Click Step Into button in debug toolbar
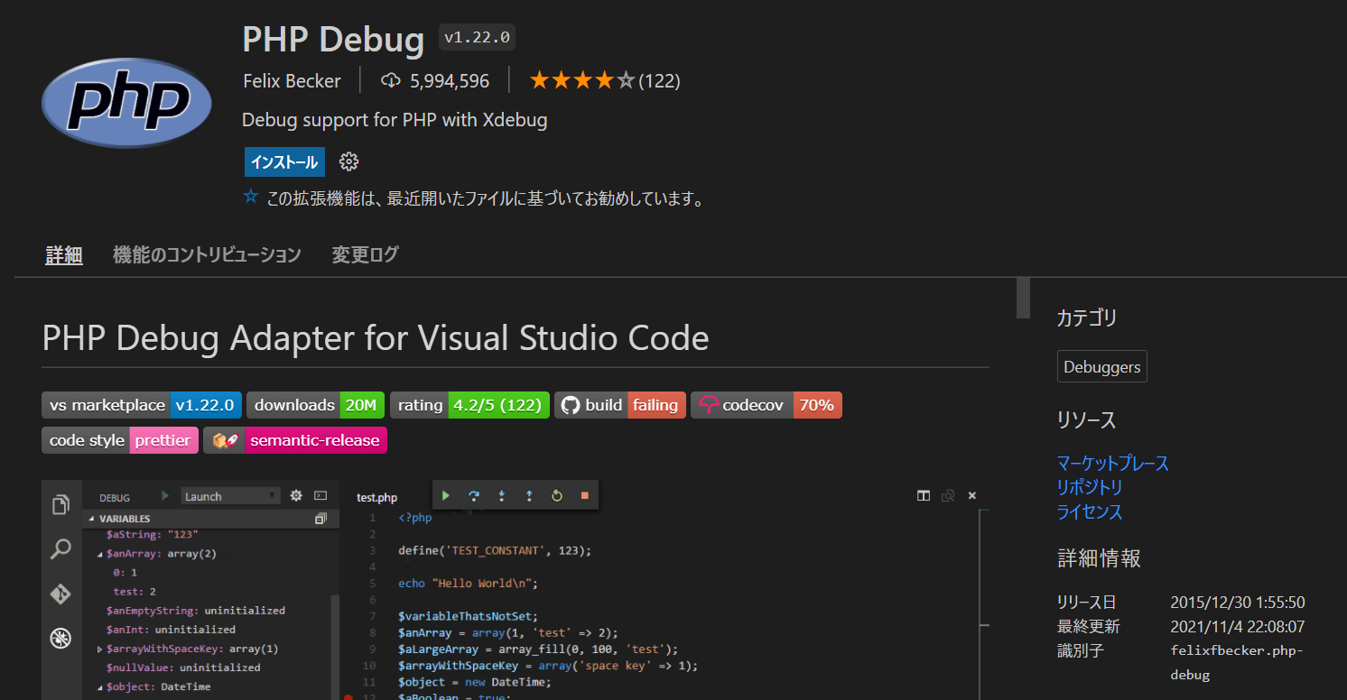The height and width of the screenshot is (700, 1347). (501, 495)
